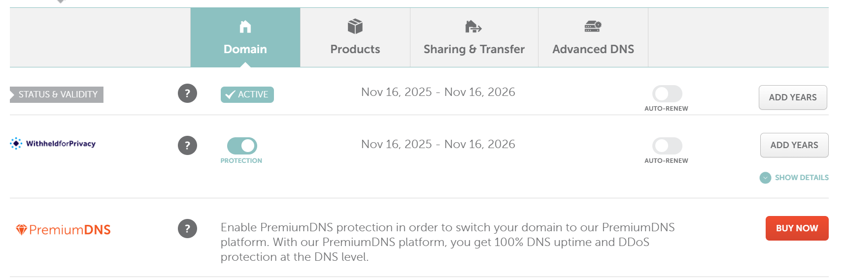Open help icon for PremiumDNS row
Image resolution: width=845 pixels, height=278 pixels.
point(187,229)
